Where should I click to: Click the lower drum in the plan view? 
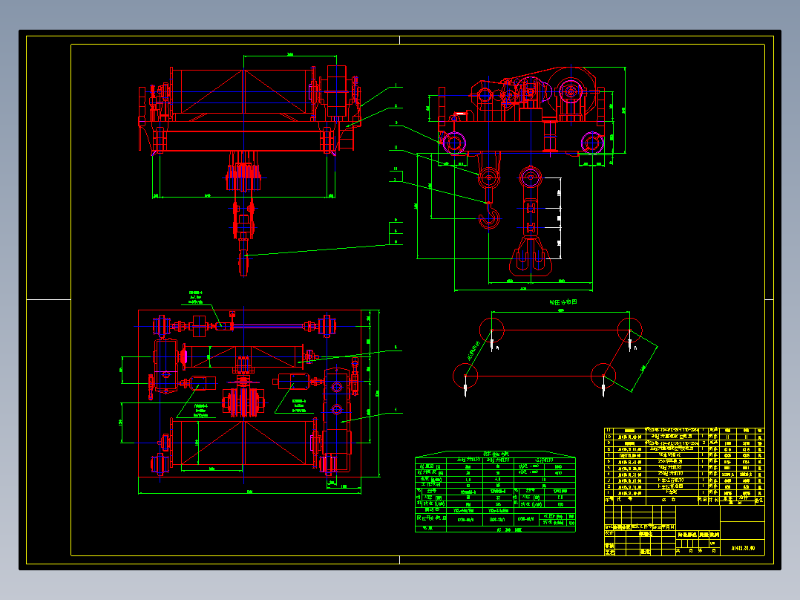click(243, 443)
